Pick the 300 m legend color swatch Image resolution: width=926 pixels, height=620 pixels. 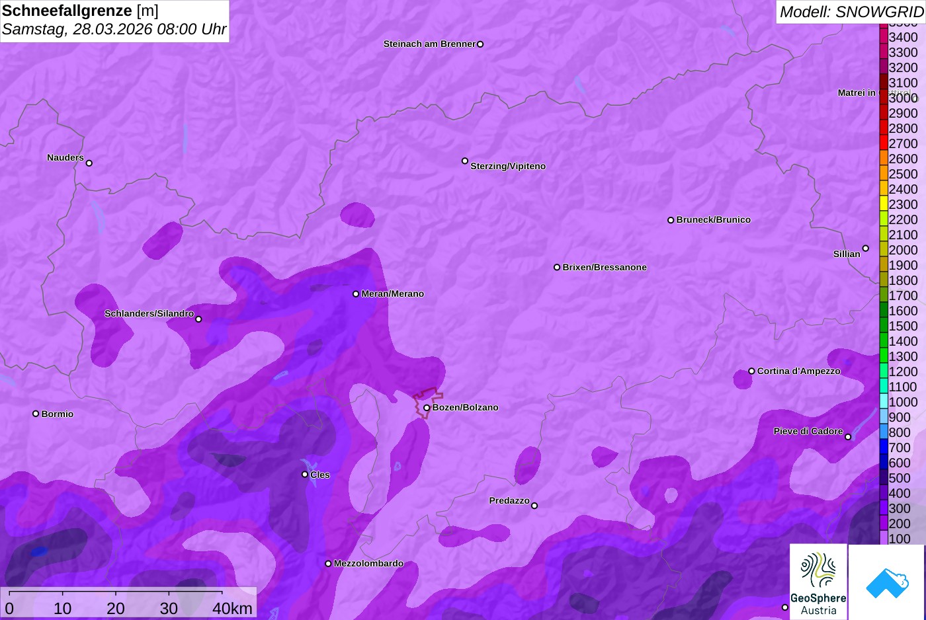[x=884, y=508]
